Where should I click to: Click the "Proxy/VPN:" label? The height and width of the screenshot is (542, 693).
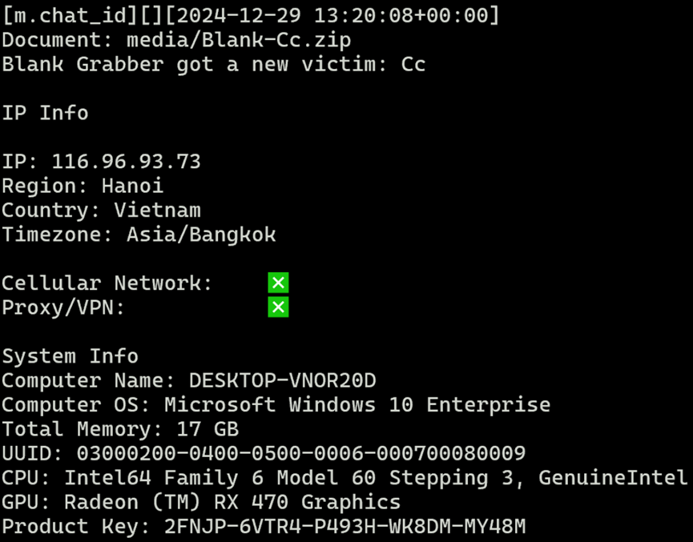coord(63,307)
